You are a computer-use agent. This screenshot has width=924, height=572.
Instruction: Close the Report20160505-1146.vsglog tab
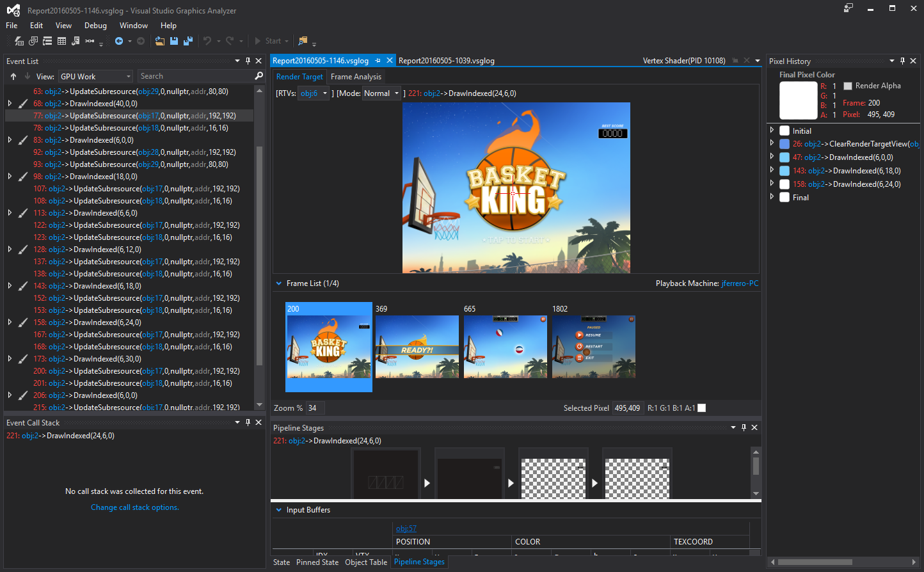click(389, 60)
